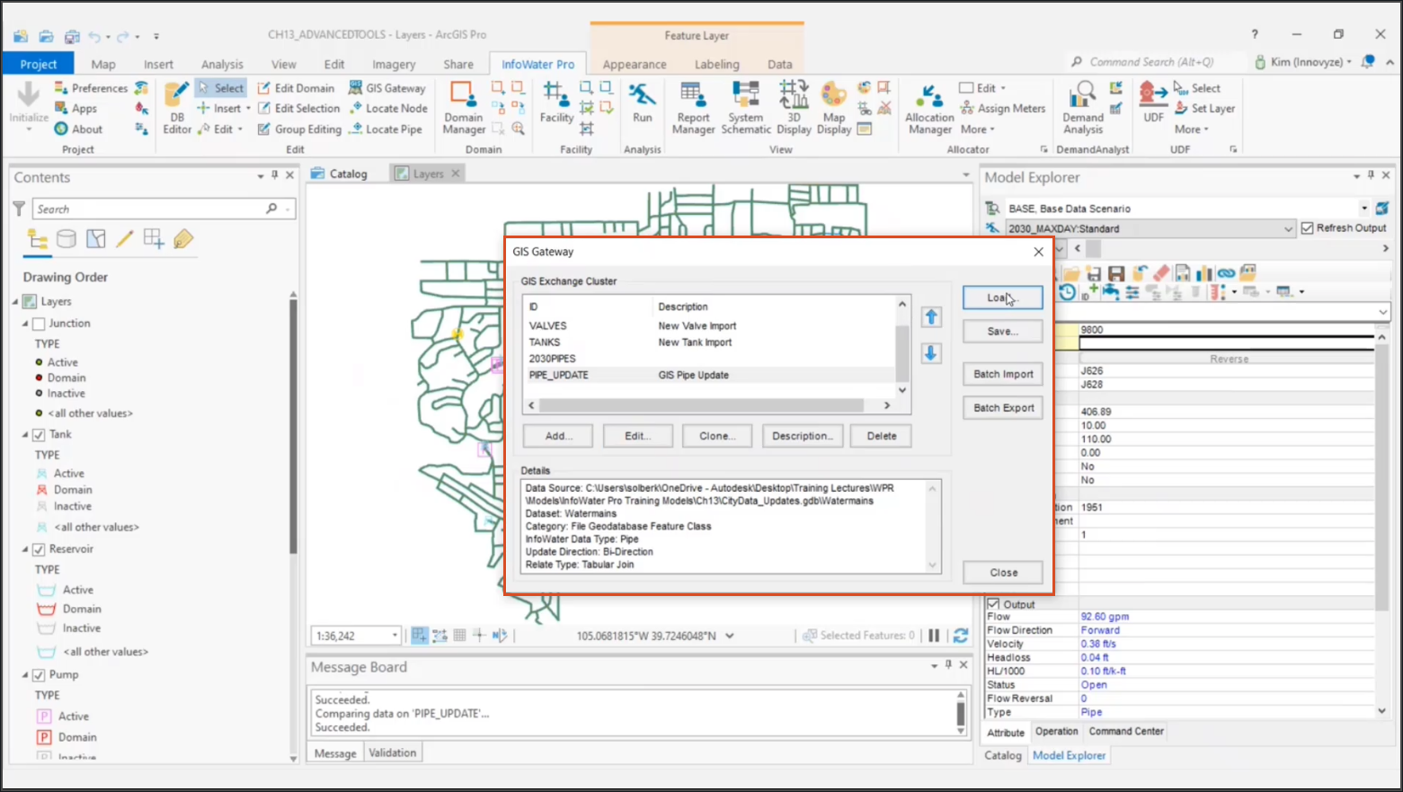Switch to the Validation tab
This screenshot has height=792, width=1403.
(393, 753)
